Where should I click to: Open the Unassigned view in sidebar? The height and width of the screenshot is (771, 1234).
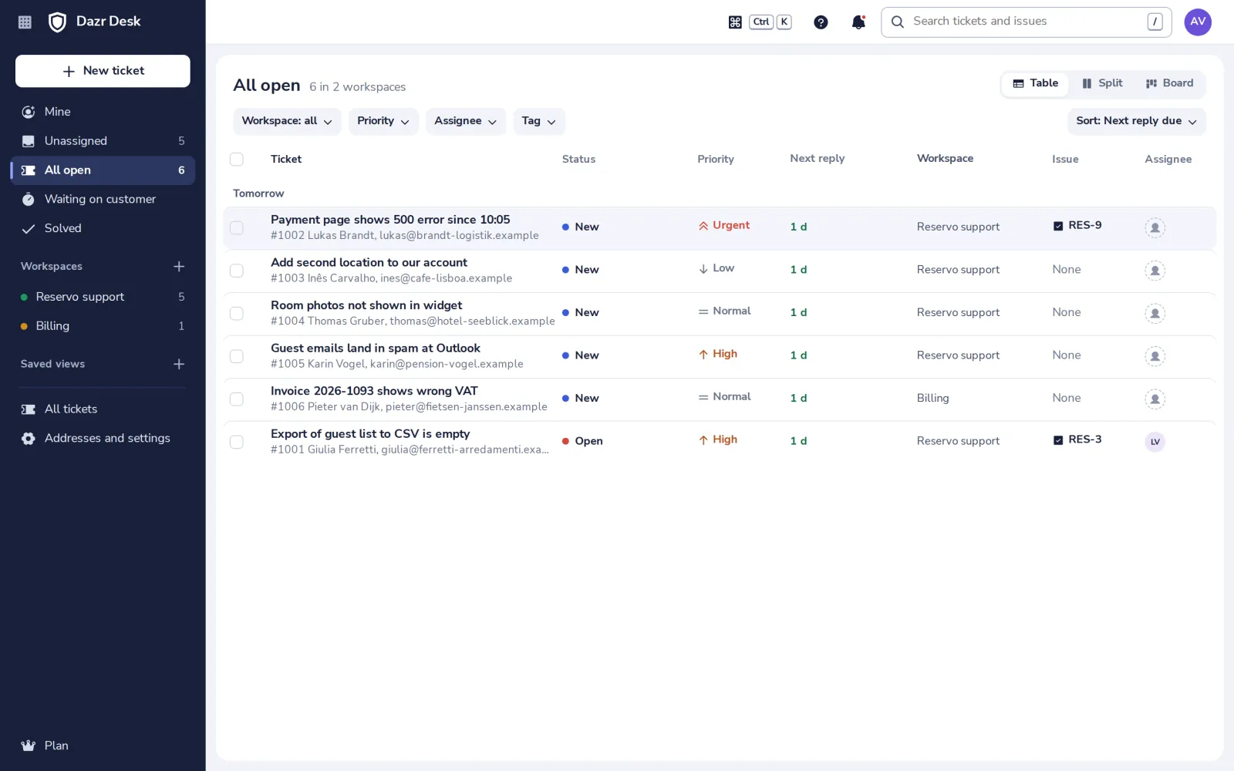coord(103,141)
